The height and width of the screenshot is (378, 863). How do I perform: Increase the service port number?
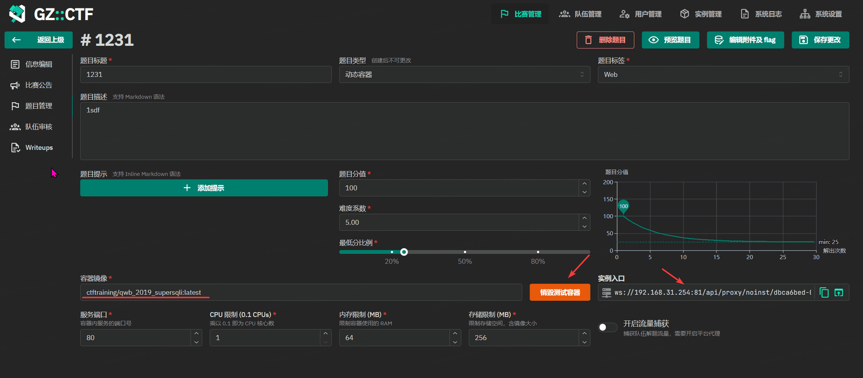(196, 334)
